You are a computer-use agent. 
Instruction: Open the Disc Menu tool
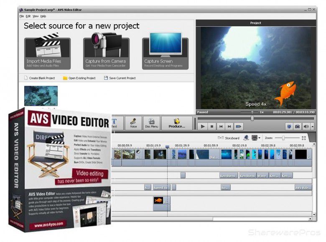152,123
